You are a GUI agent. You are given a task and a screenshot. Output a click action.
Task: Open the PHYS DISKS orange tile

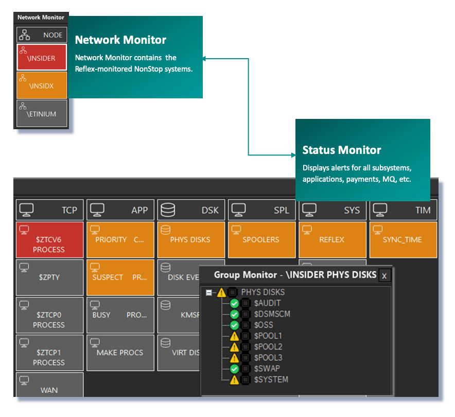pos(191,240)
